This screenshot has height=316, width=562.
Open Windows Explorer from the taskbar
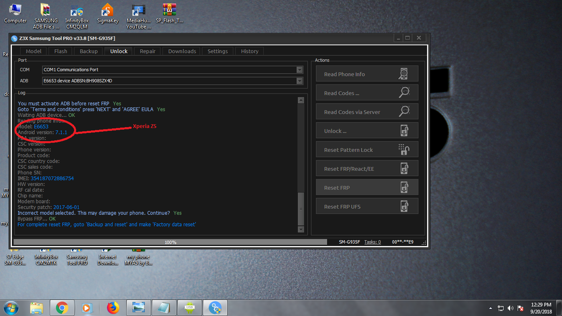[37, 308]
